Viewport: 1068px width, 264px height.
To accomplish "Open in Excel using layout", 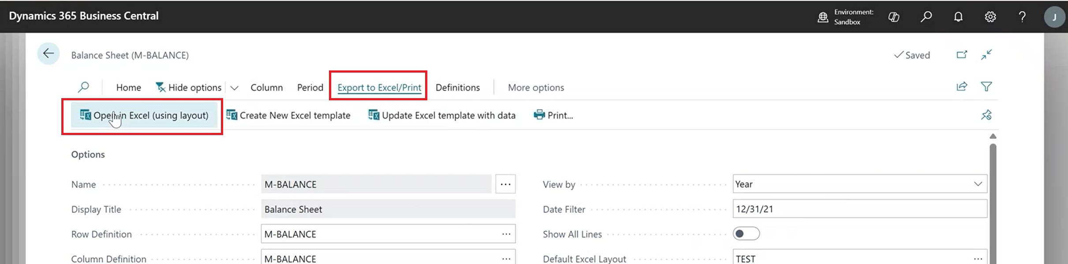I will click(144, 115).
